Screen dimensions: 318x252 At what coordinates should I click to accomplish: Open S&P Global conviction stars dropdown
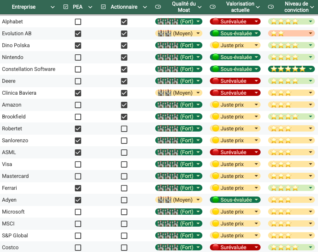291,236
